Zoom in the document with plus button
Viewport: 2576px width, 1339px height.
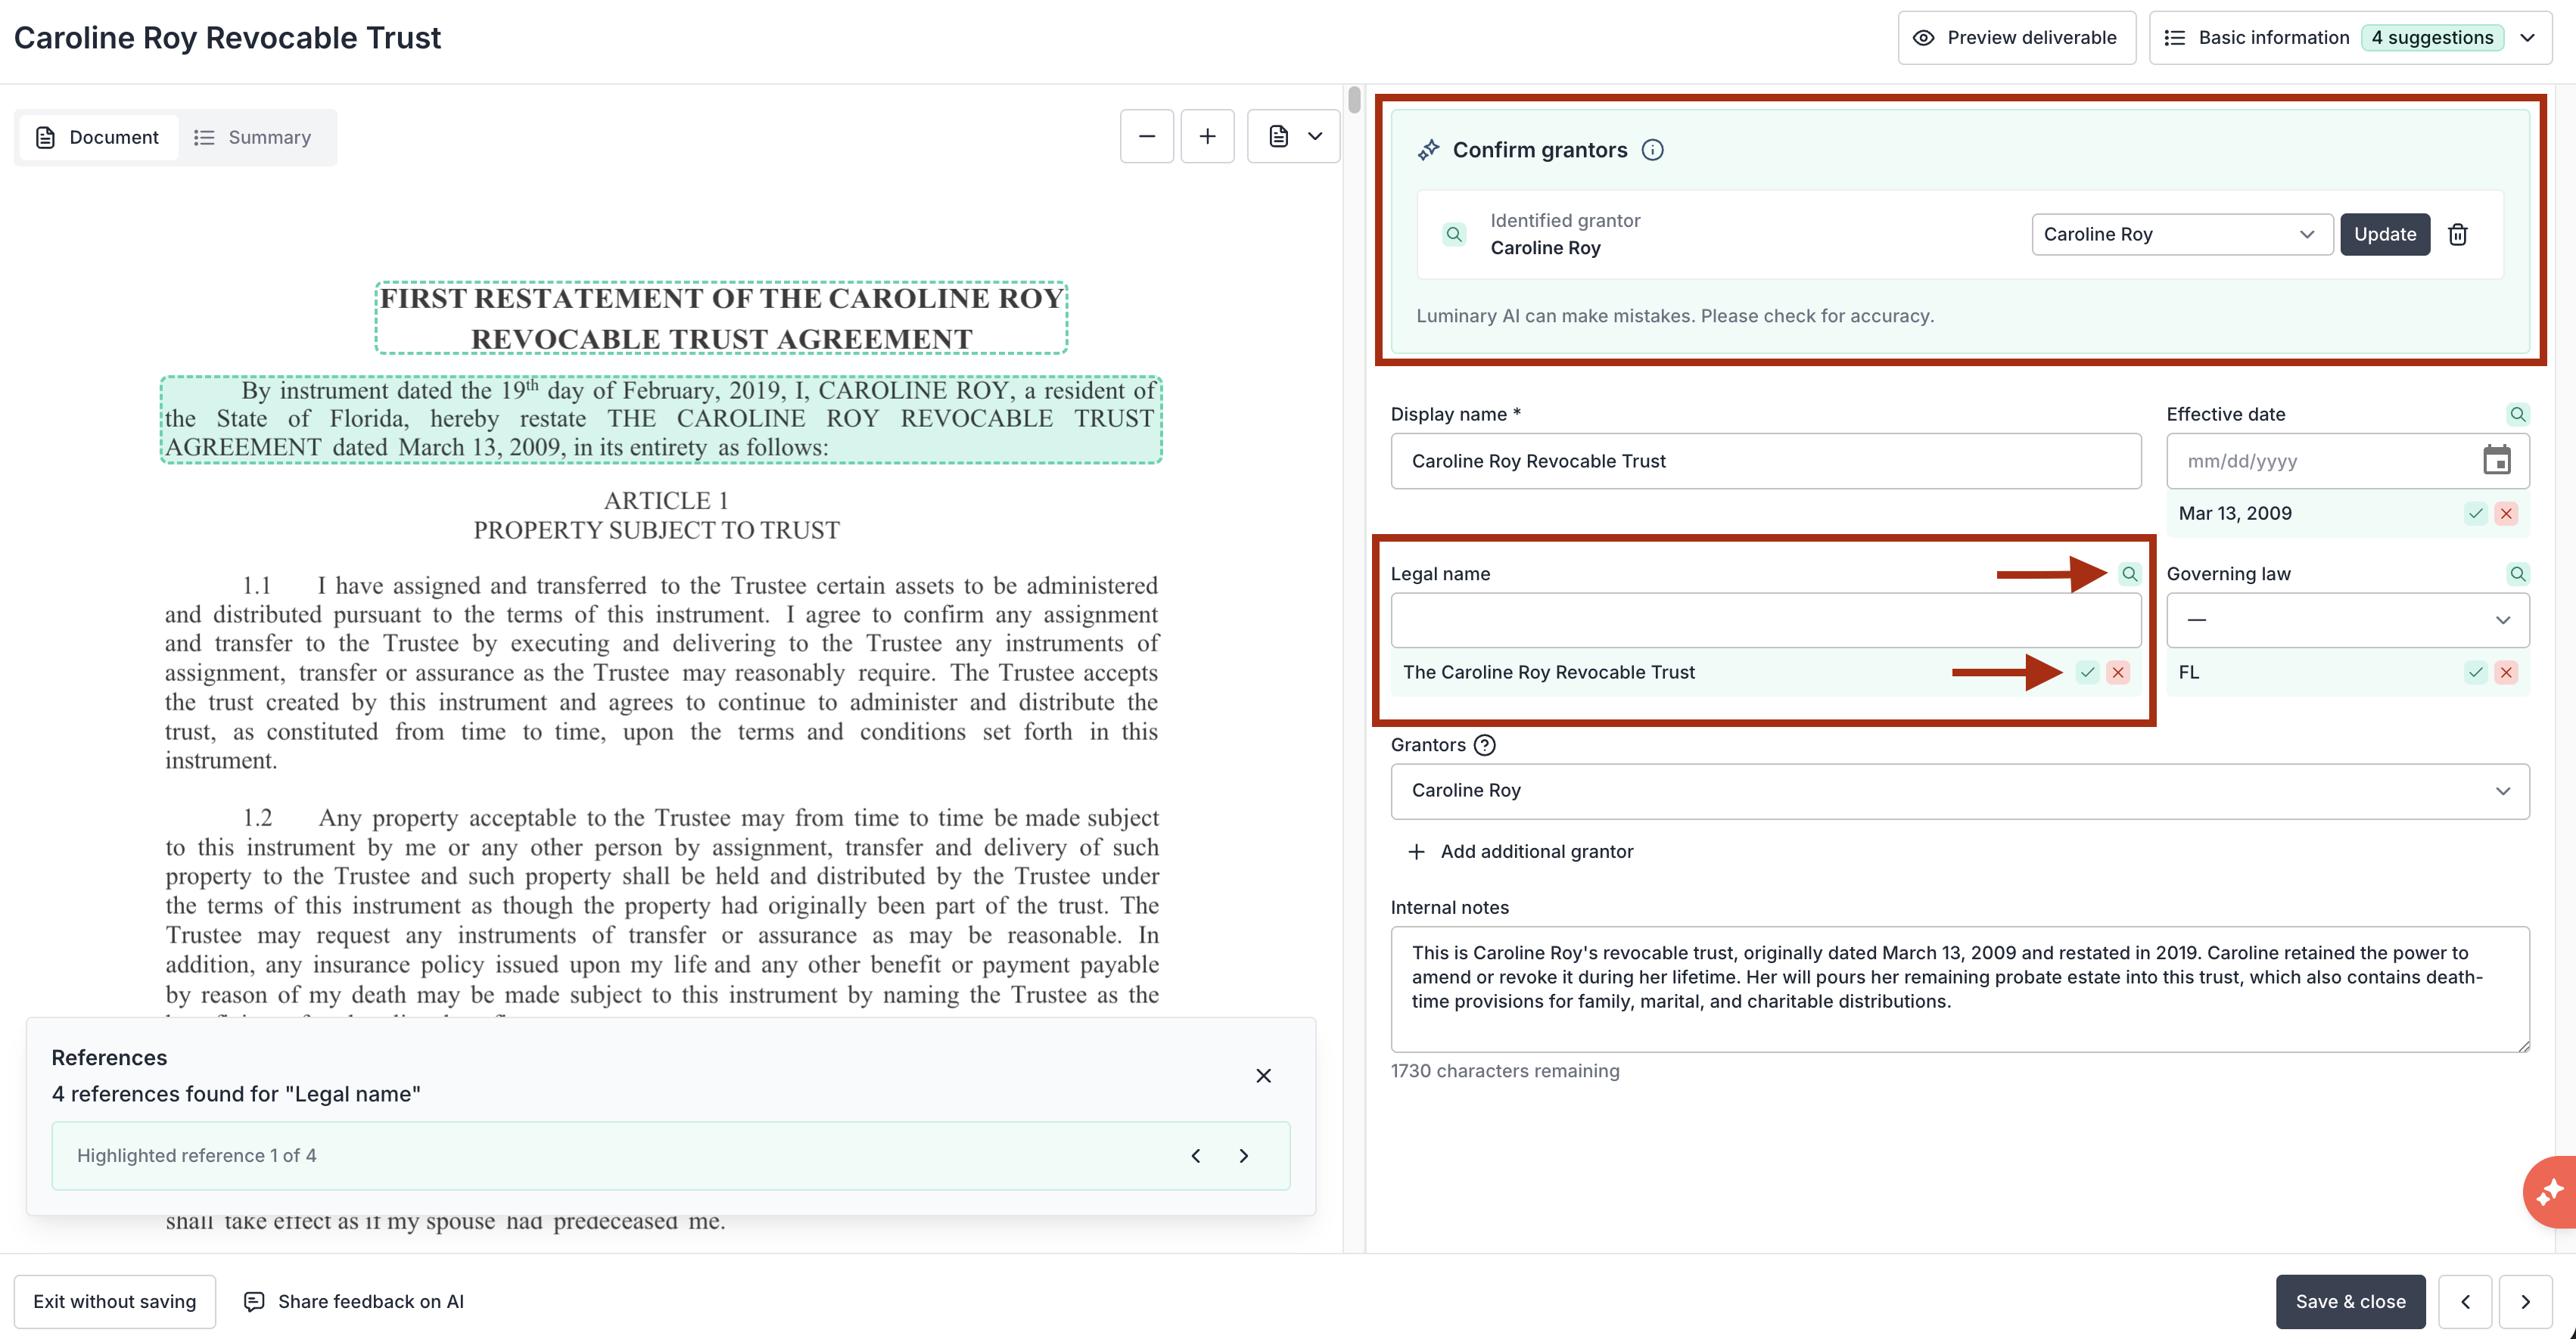point(1207,136)
